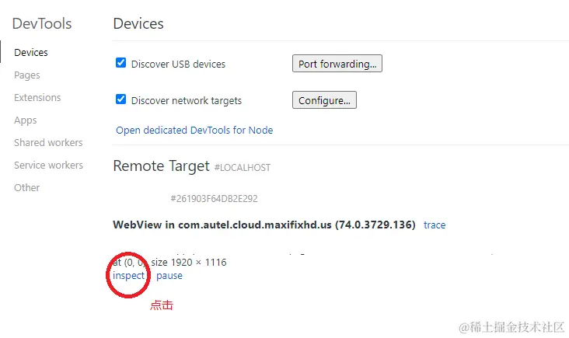This screenshot has height=338, width=569.
Task: Click the device serial #261903F64DB2E292
Action: point(214,199)
